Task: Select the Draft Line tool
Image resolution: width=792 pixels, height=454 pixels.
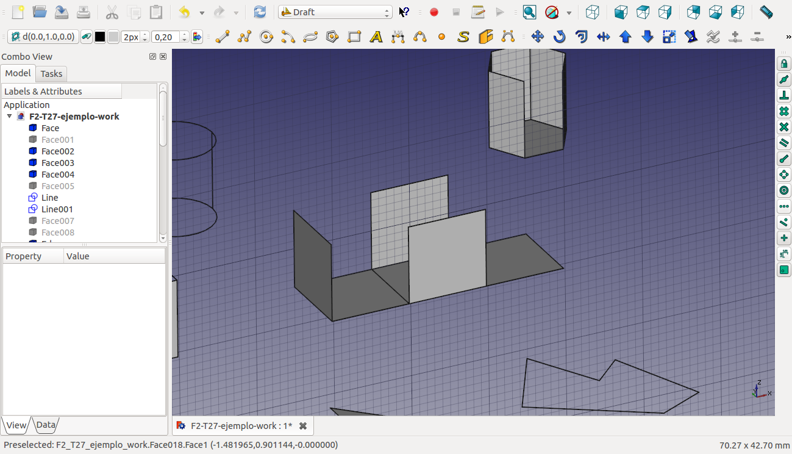Action: click(x=223, y=37)
